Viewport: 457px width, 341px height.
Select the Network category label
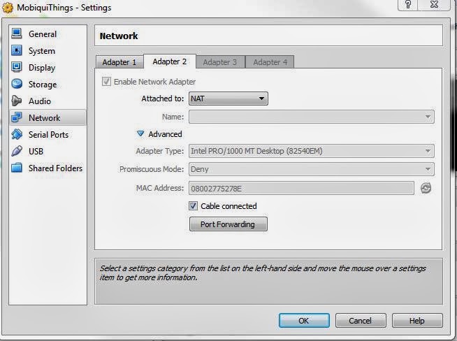(x=44, y=118)
